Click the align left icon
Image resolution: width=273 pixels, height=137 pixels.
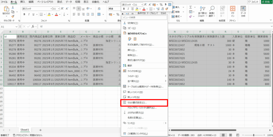click(x=74, y=14)
